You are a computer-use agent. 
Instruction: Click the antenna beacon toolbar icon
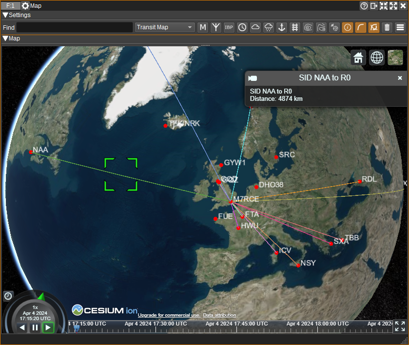(x=216, y=27)
